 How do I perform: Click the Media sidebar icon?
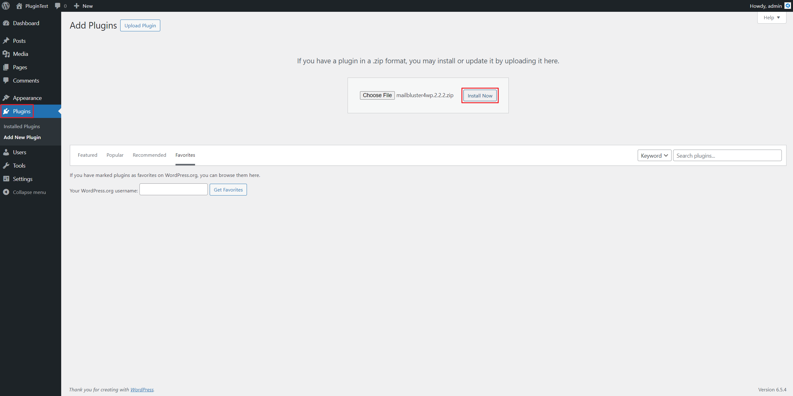[x=6, y=54]
